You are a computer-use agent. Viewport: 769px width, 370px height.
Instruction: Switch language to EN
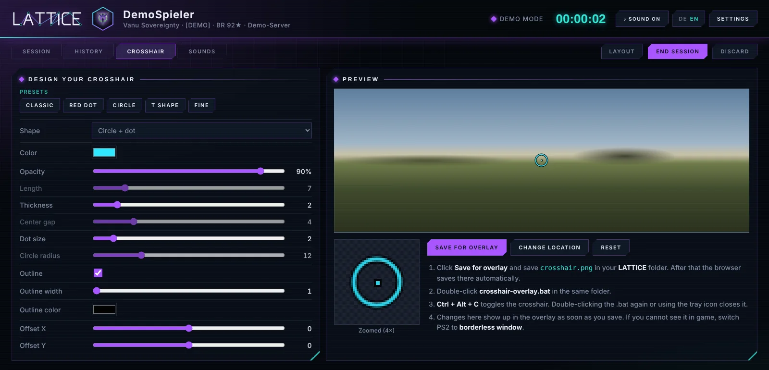694,19
